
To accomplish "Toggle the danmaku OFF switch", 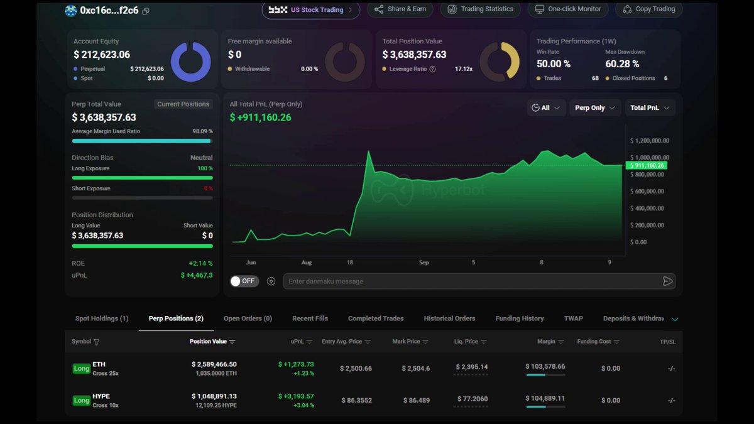I will (x=243, y=281).
